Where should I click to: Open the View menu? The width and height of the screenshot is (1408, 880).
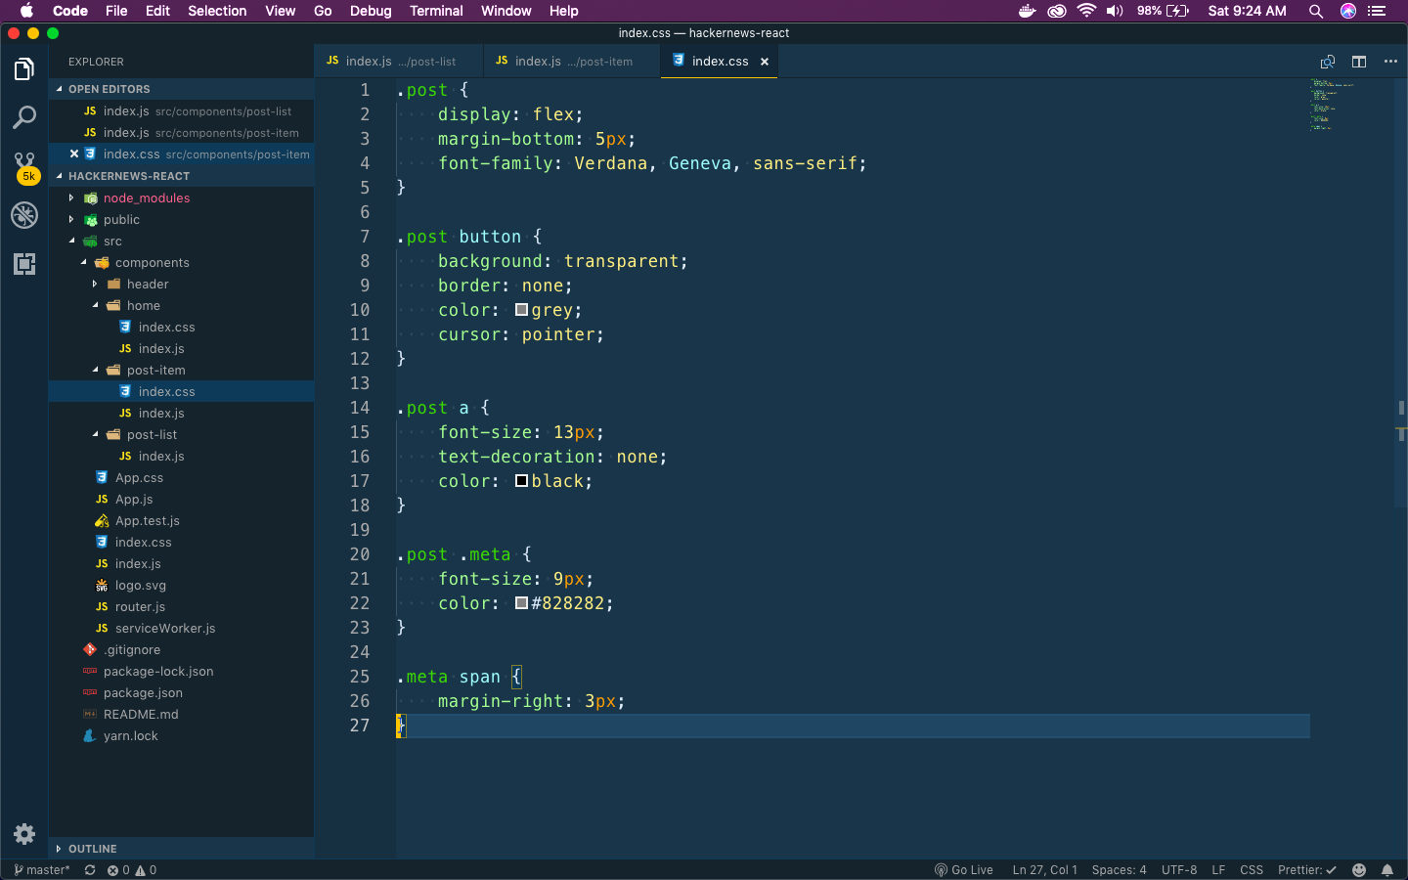click(x=280, y=11)
